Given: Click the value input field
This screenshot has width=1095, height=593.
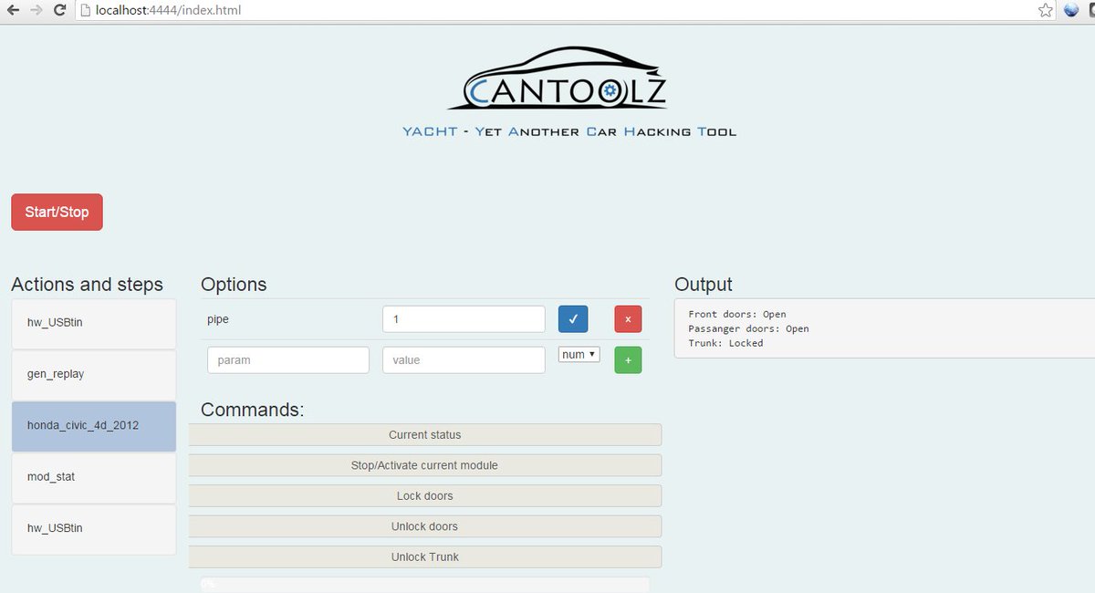Looking at the screenshot, I should [x=464, y=360].
